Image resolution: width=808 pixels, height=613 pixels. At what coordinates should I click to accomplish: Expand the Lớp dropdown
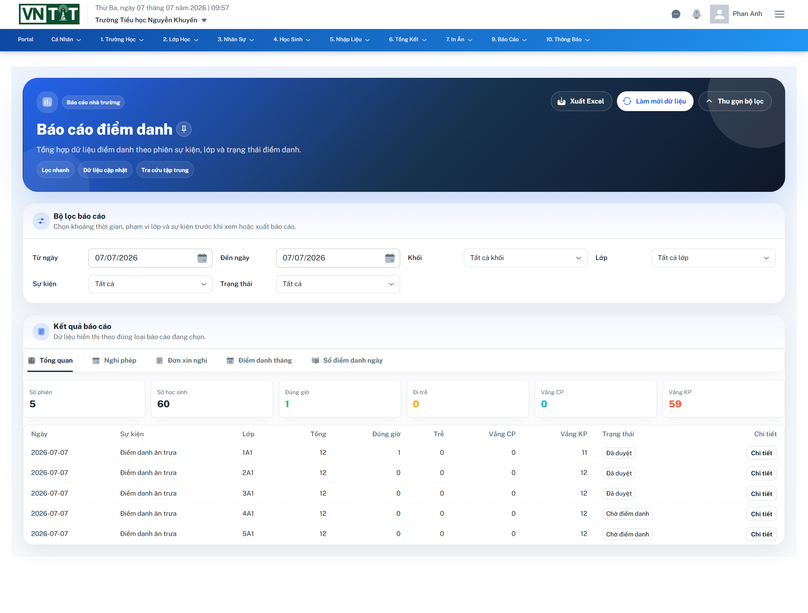point(713,258)
